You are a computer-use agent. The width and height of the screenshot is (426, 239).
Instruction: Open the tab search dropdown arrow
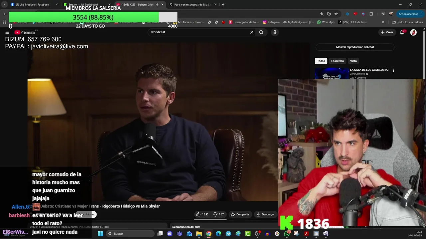coord(4,5)
